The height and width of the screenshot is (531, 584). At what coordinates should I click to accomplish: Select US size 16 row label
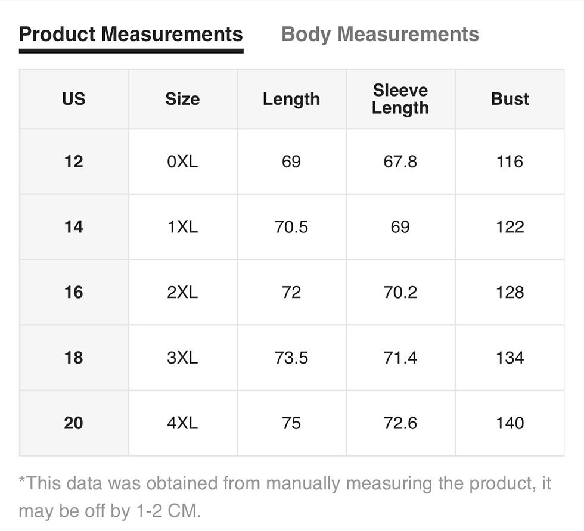click(x=74, y=292)
